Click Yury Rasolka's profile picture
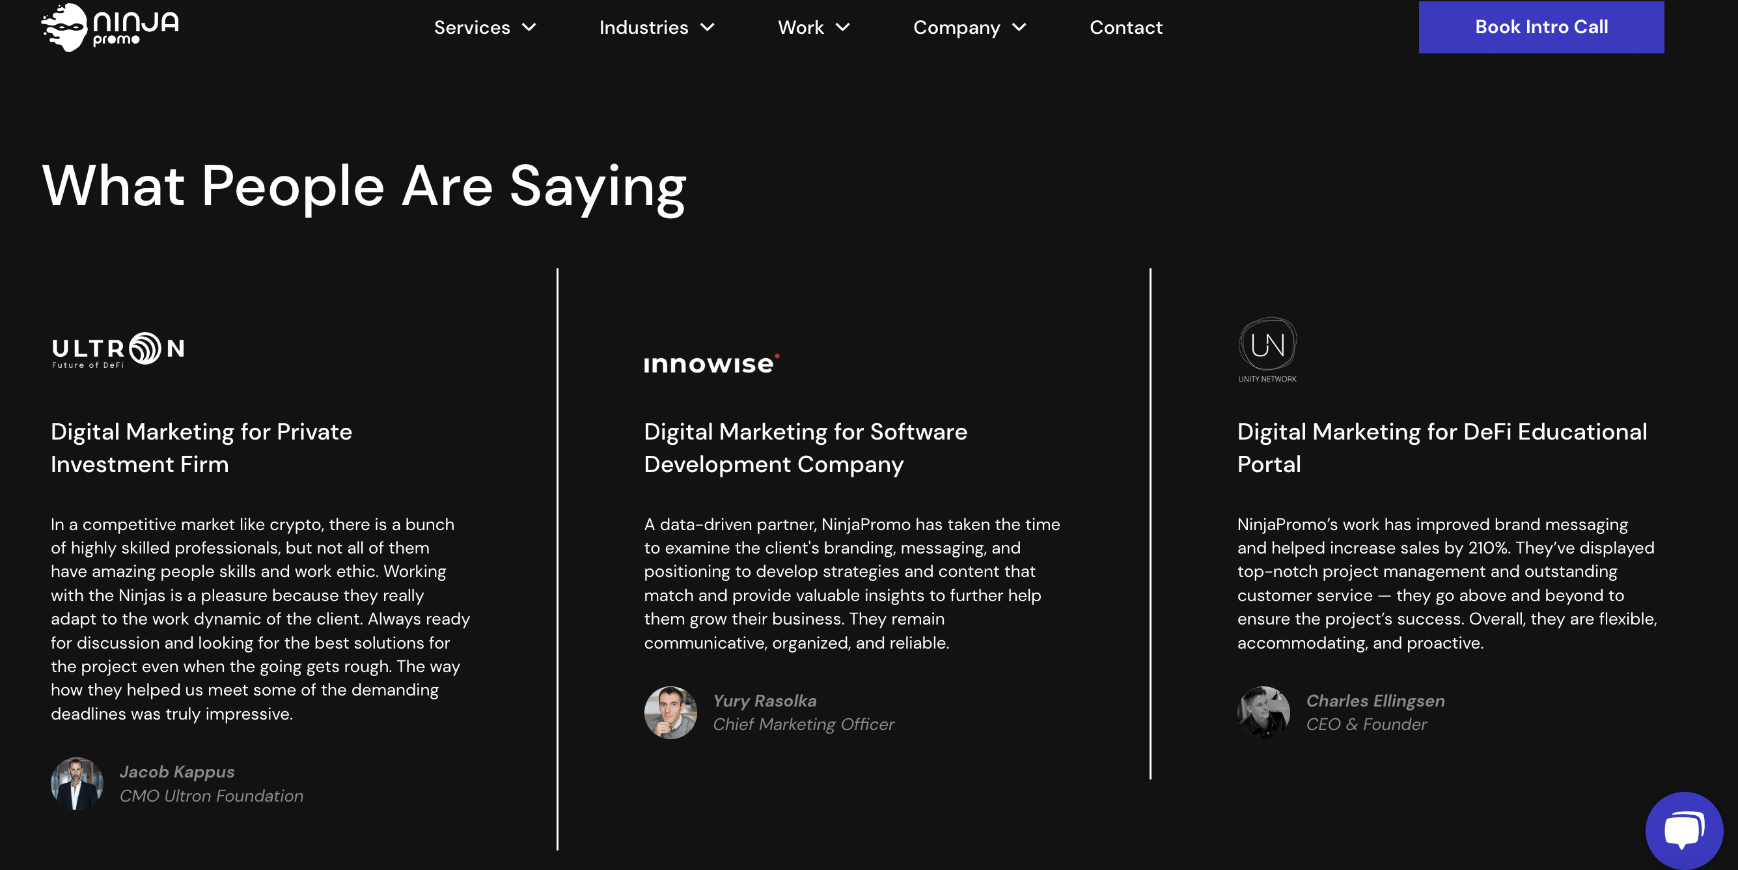The image size is (1738, 870). click(670, 712)
